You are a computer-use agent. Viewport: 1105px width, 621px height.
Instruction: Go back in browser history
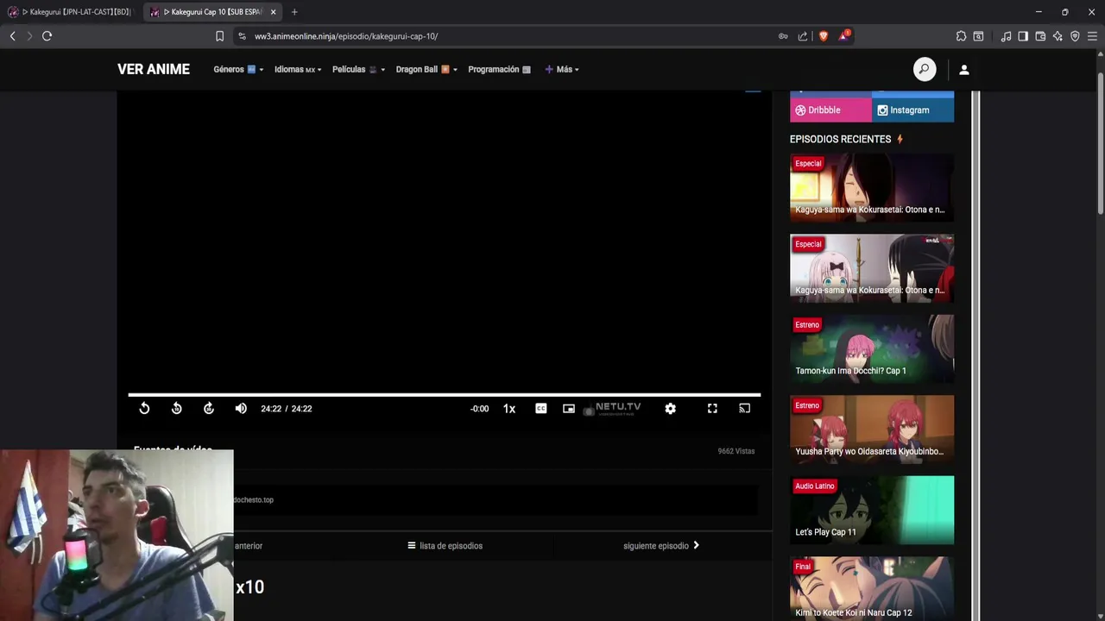[x=12, y=36]
